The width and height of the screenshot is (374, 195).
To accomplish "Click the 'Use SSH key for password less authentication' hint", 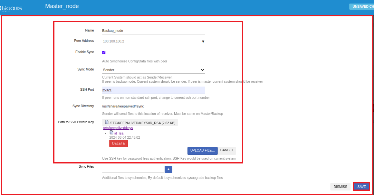I will 169,158.
